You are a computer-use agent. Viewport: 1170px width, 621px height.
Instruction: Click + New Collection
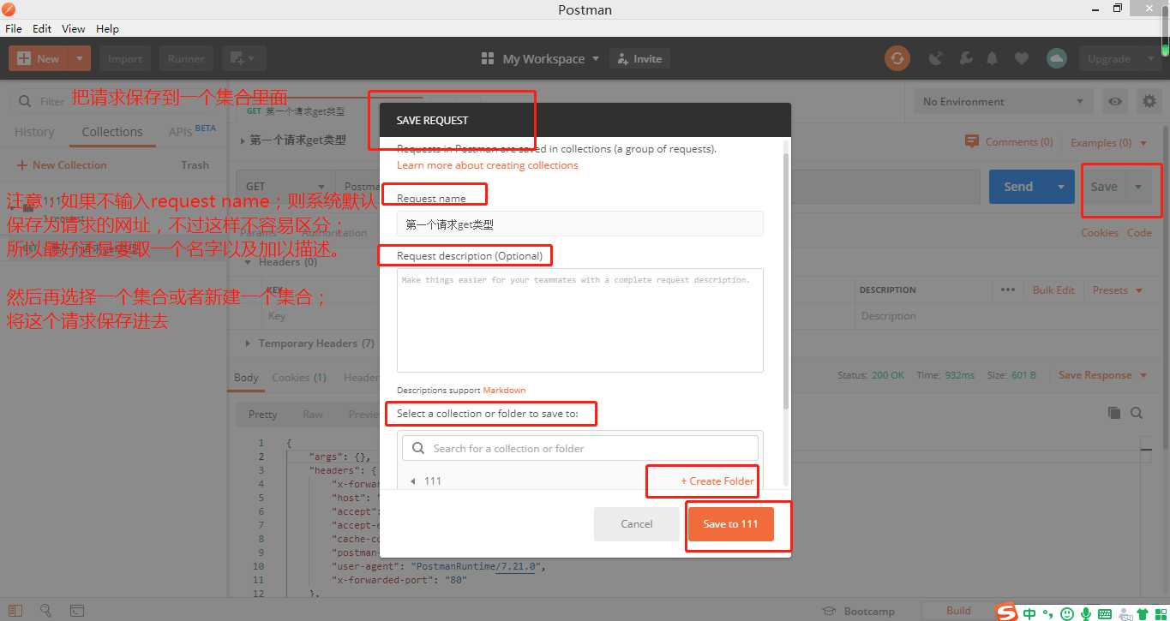(62, 165)
